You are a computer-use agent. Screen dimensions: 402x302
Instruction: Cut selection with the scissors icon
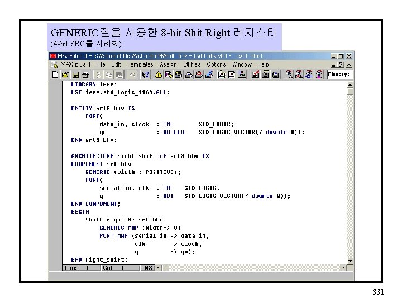click(98, 74)
